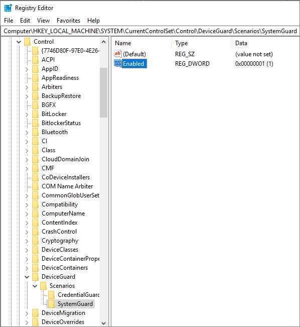
Task: Open the Help menu
Action: coord(93,21)
